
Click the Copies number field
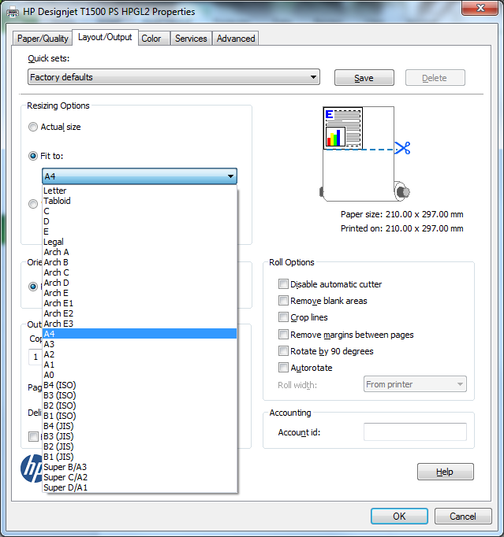[x=35, y=357]
